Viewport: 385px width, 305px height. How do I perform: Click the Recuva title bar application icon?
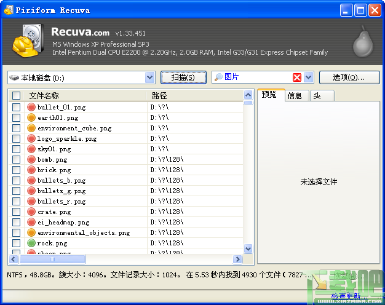(x=9, y=10)
